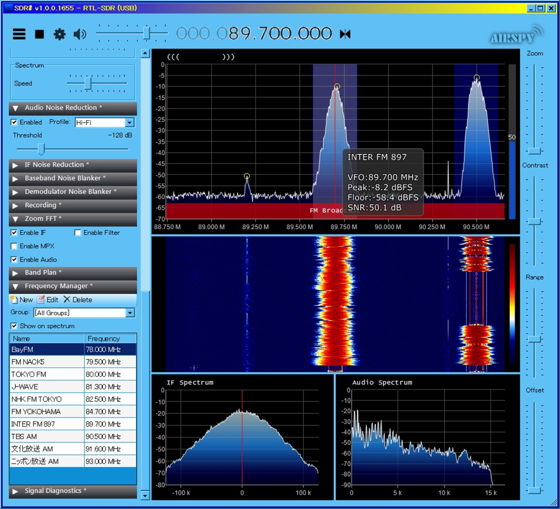Mute audio via the speaker icon
The width and height of the screenshot is (560, 509).
pos(80,34)
